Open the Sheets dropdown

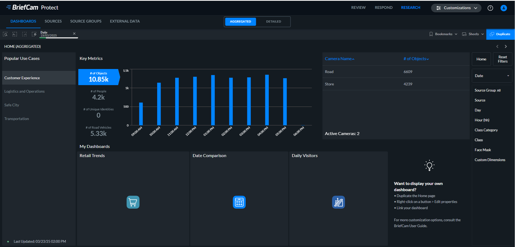click(x=473, y=34)
